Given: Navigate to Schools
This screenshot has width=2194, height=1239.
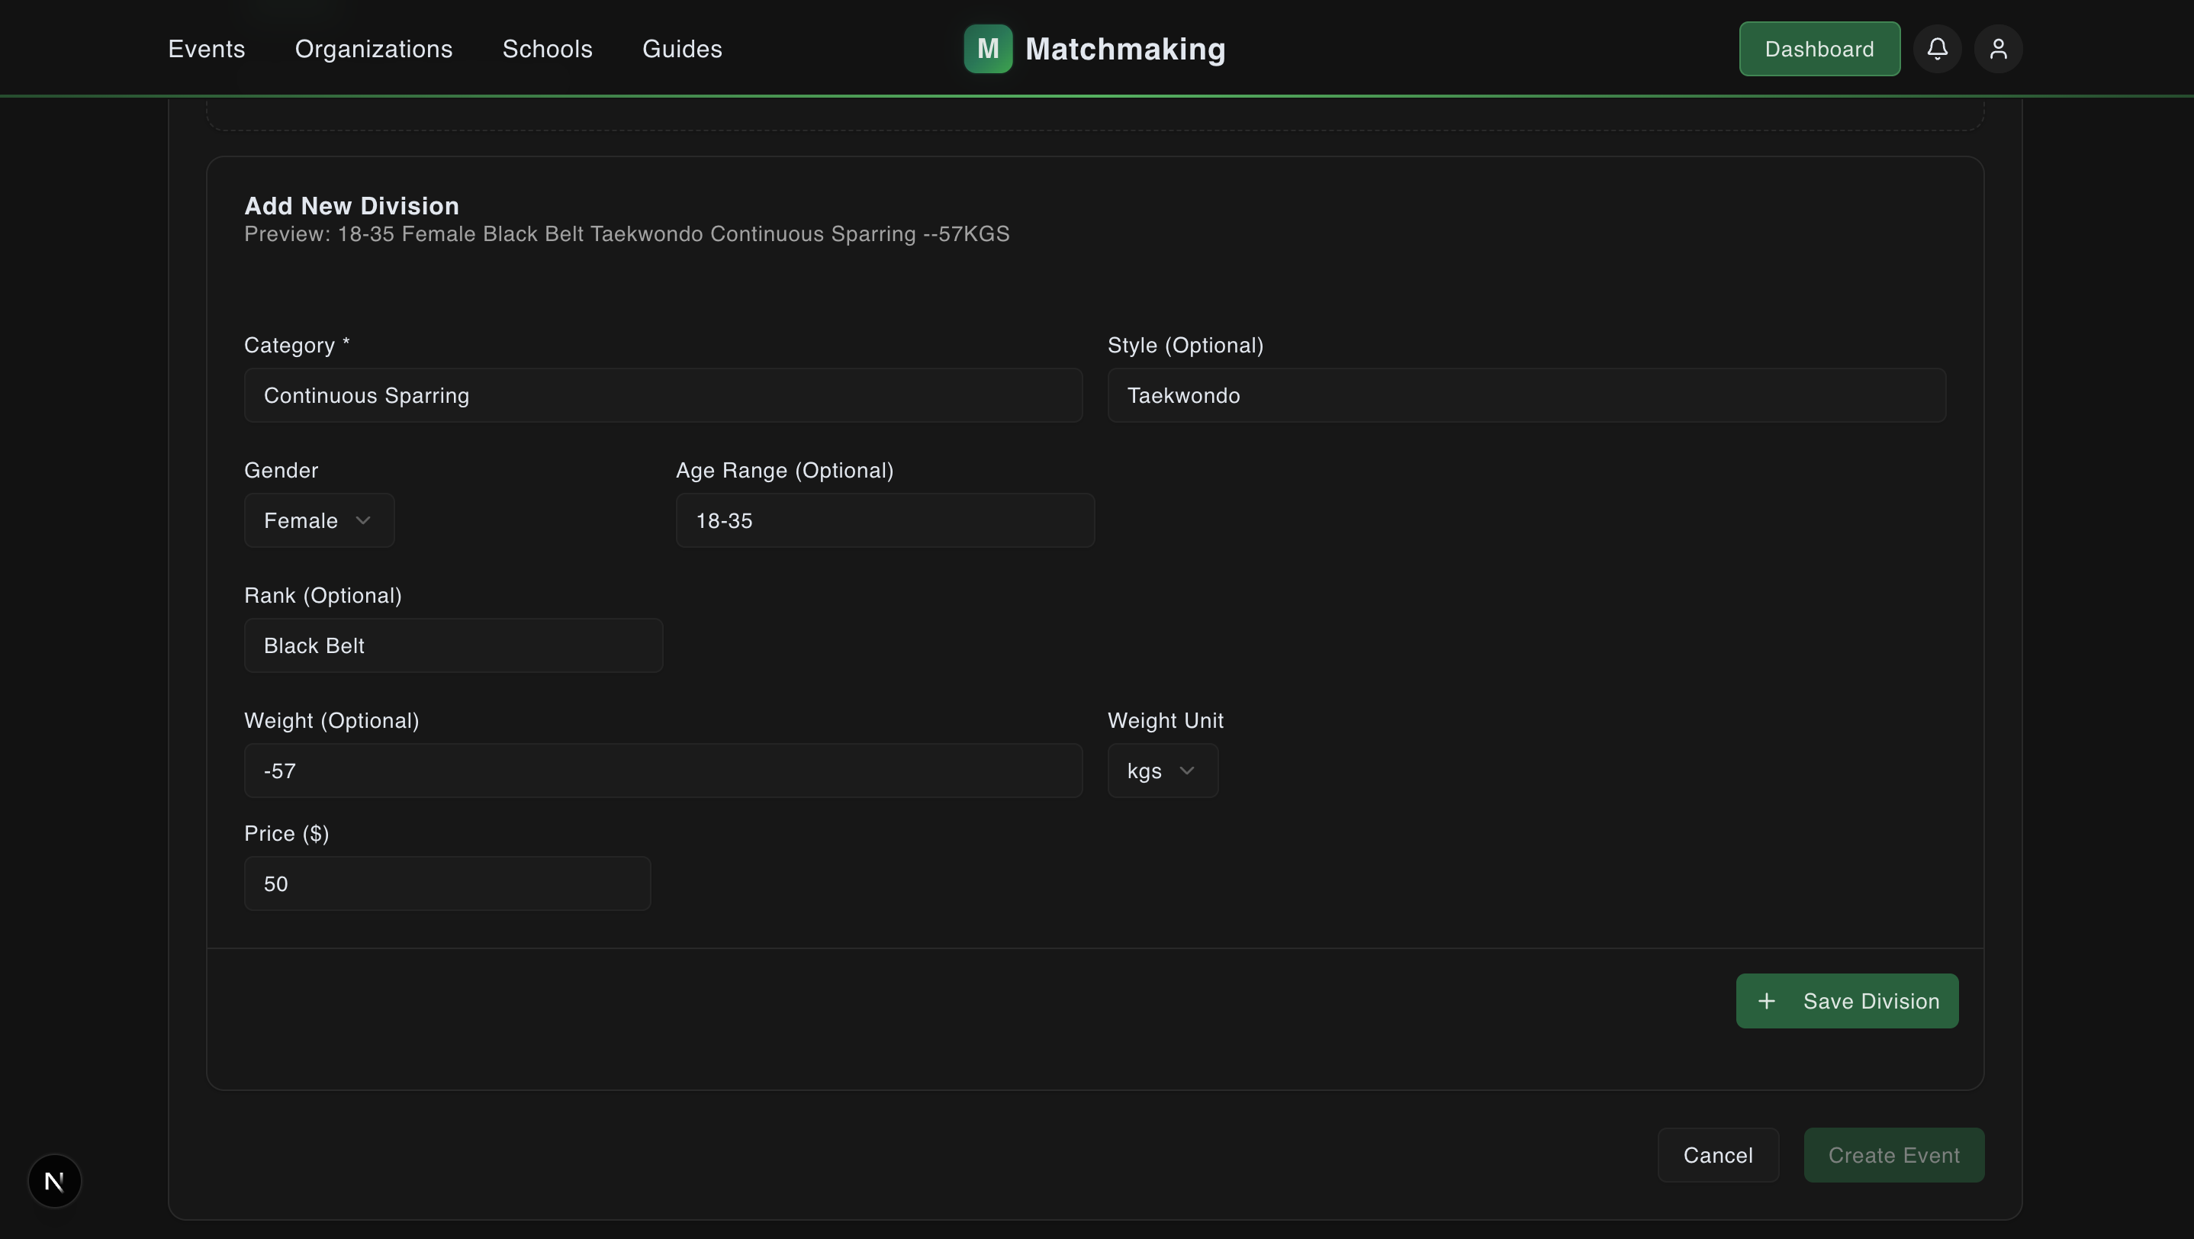Looking at the screenshot, I should (548, 49).
